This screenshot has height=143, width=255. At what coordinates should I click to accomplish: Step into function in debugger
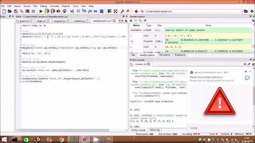(x=84, y=11)
